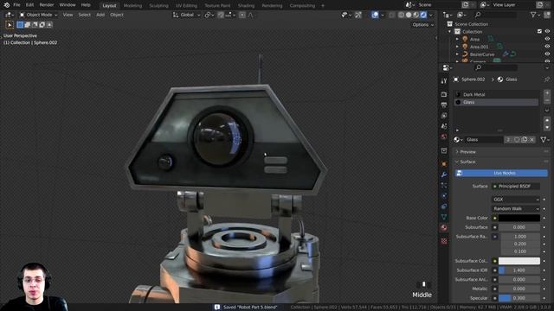Switch to the Shading workspace tab

pos(246,6)
